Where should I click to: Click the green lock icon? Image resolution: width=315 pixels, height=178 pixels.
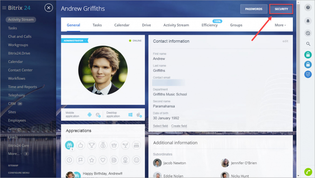tap(308, 55)
